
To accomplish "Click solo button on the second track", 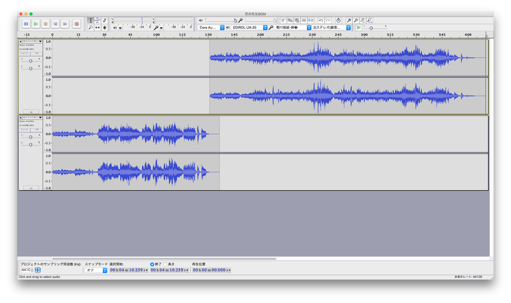I will 36,129.
